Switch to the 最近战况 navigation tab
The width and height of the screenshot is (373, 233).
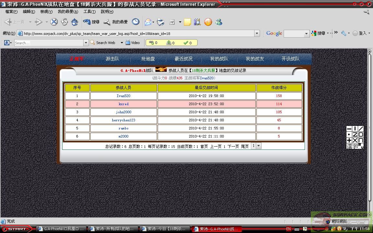[184, 59]
